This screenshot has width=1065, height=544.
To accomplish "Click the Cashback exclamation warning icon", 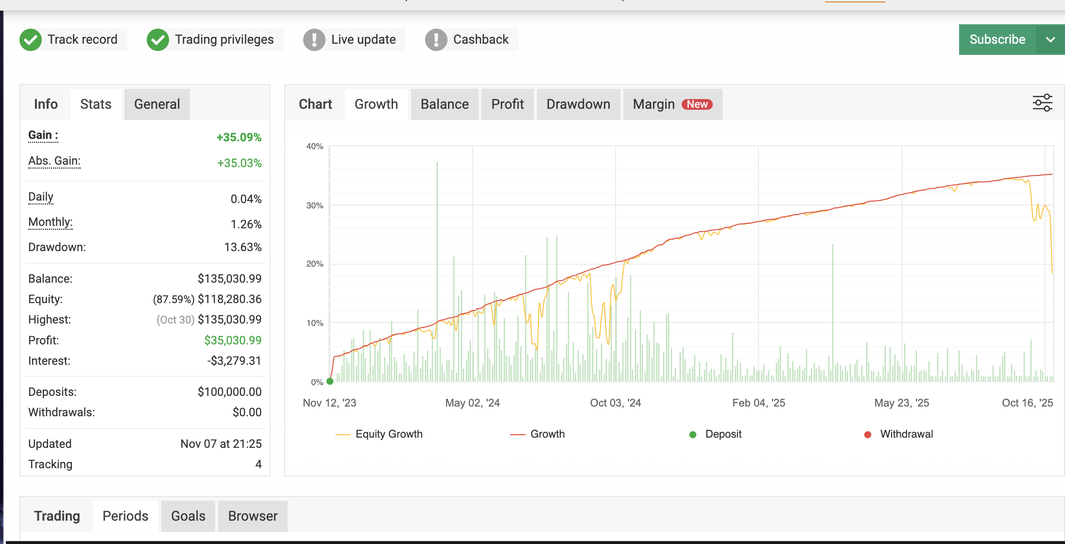I will tap(436, 40).
